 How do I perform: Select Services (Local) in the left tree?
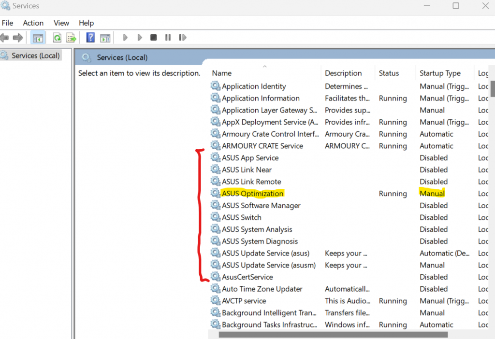coord(35,56)
